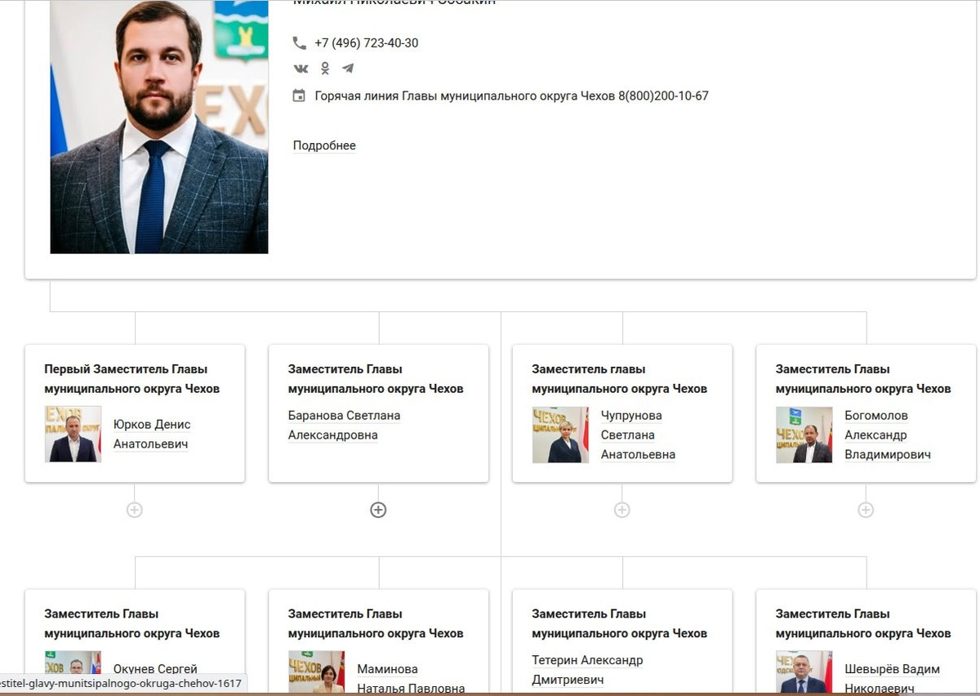Open the Telegram social icon
Screen dimensions: 980x696
click(348, 69)
